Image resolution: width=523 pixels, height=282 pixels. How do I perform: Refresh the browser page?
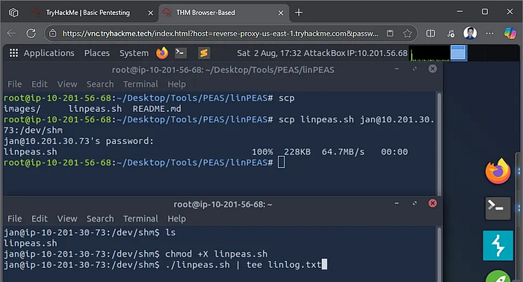(x=31, y=34)
